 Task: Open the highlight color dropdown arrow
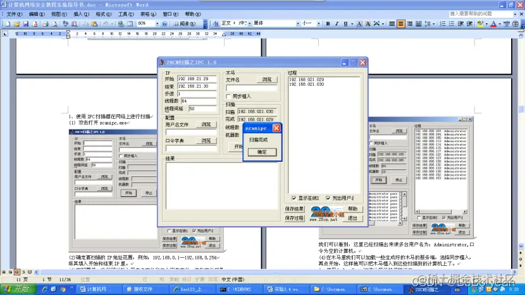486,23
